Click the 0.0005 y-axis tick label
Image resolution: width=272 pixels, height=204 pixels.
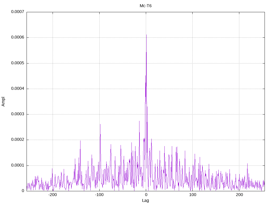pos(18,63)
